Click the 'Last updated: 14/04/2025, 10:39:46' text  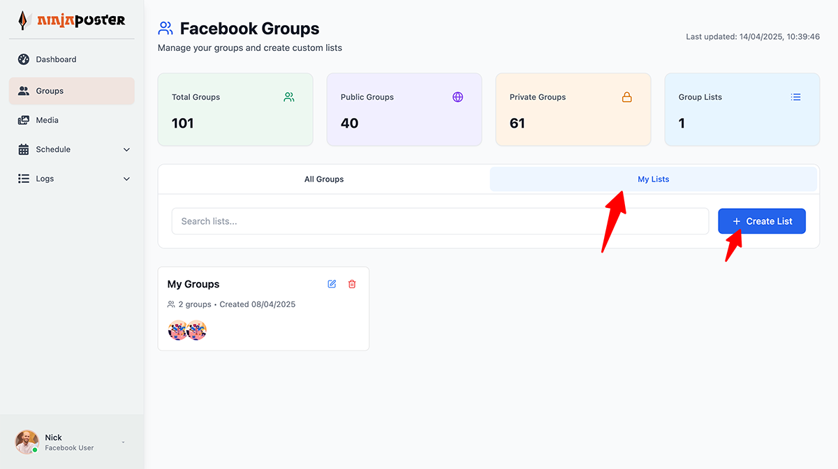point(753,36)
